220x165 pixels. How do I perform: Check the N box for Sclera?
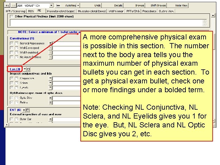pyautogui.click(x=16, y=83)
